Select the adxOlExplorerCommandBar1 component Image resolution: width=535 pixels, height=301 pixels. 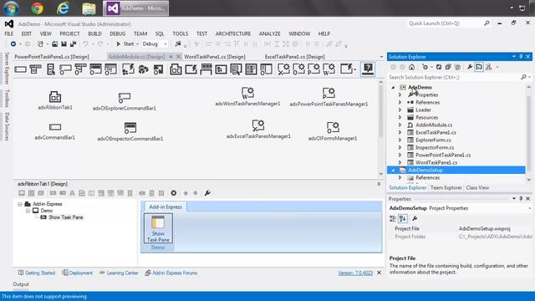point(125,101)
